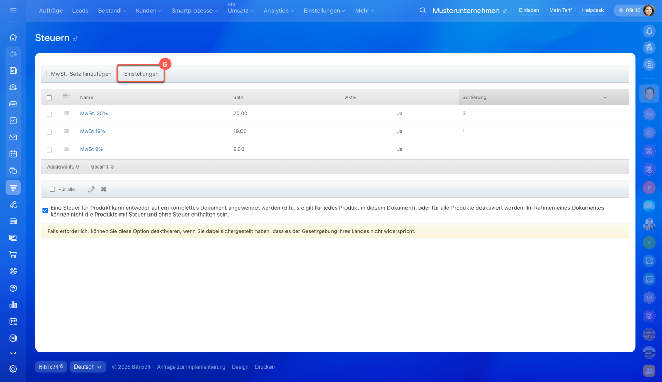Image resolution: width=662 pixels, height=382 pixels.
Task: Open the 'MwSt 9%' tax link
Action: click(x=92, y=149)
